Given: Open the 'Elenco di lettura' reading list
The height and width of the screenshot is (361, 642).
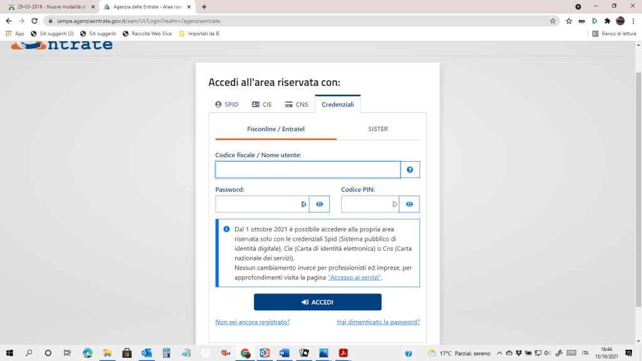Looking at the screenshot, I should click(614, 34).
